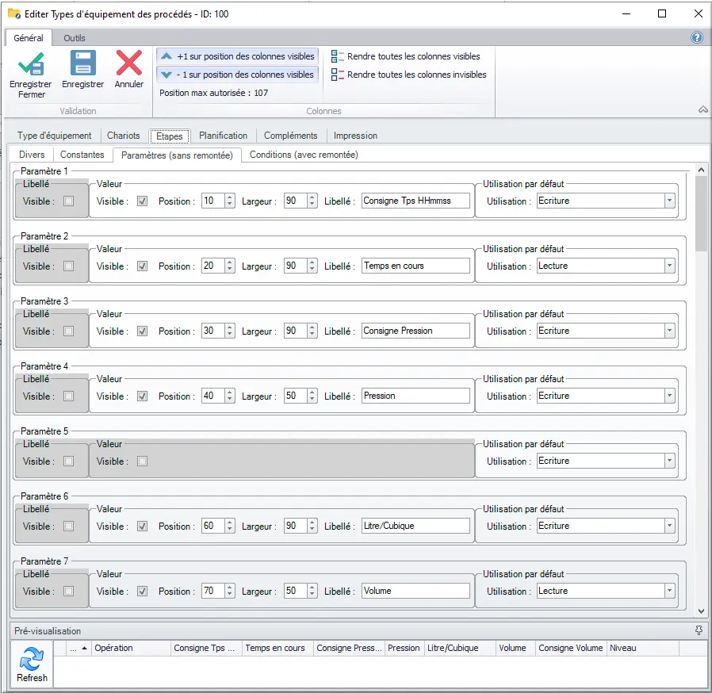Click Paramètre 3 Position value field
Viewport: 712px width, 693px height.
coord(213,331)
